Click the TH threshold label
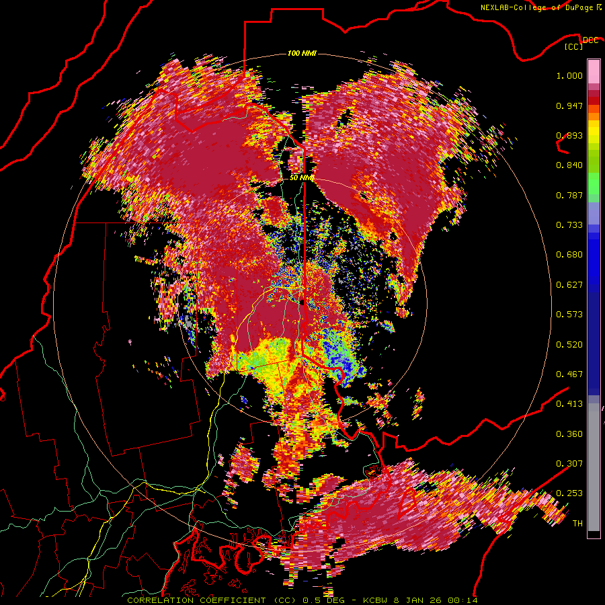 577,524
